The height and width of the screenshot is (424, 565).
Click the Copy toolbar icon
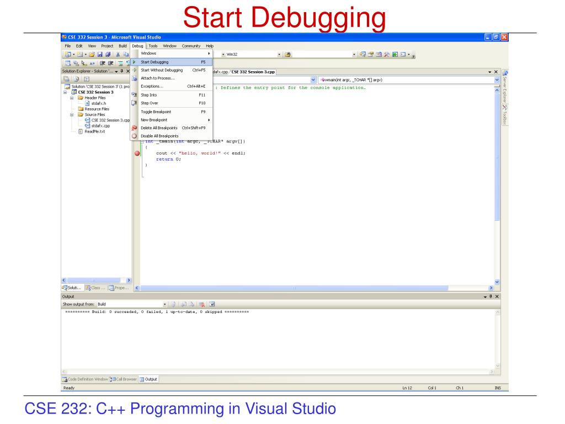(x=126, y=55)
